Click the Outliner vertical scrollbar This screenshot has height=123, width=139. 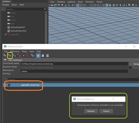pos(46,27)
